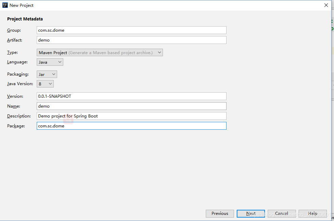Click the Name: label

tap(14, 106)
